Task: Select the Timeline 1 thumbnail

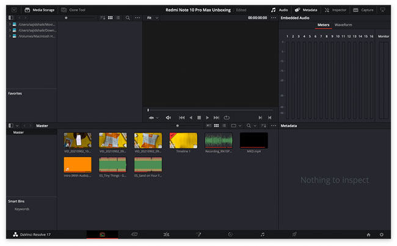Action: tap(183, 140)
